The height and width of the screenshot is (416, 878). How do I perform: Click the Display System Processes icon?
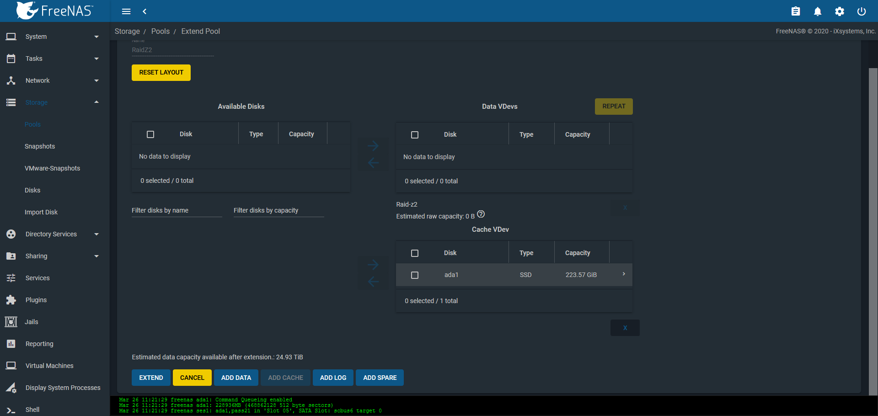pyautogui.click(x=11, y=388)
